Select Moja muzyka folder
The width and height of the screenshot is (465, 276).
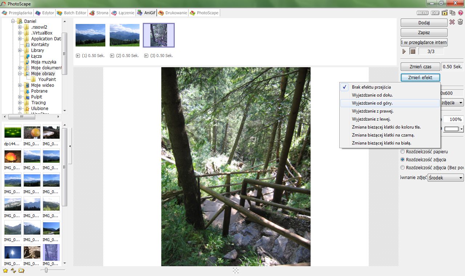tap(44, 62)
